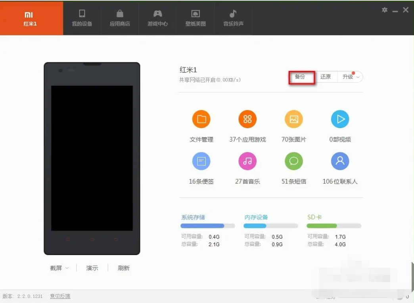Click the 51条短信 label
This screenshot has width=414, height=303.
click(x=293, y=182)
